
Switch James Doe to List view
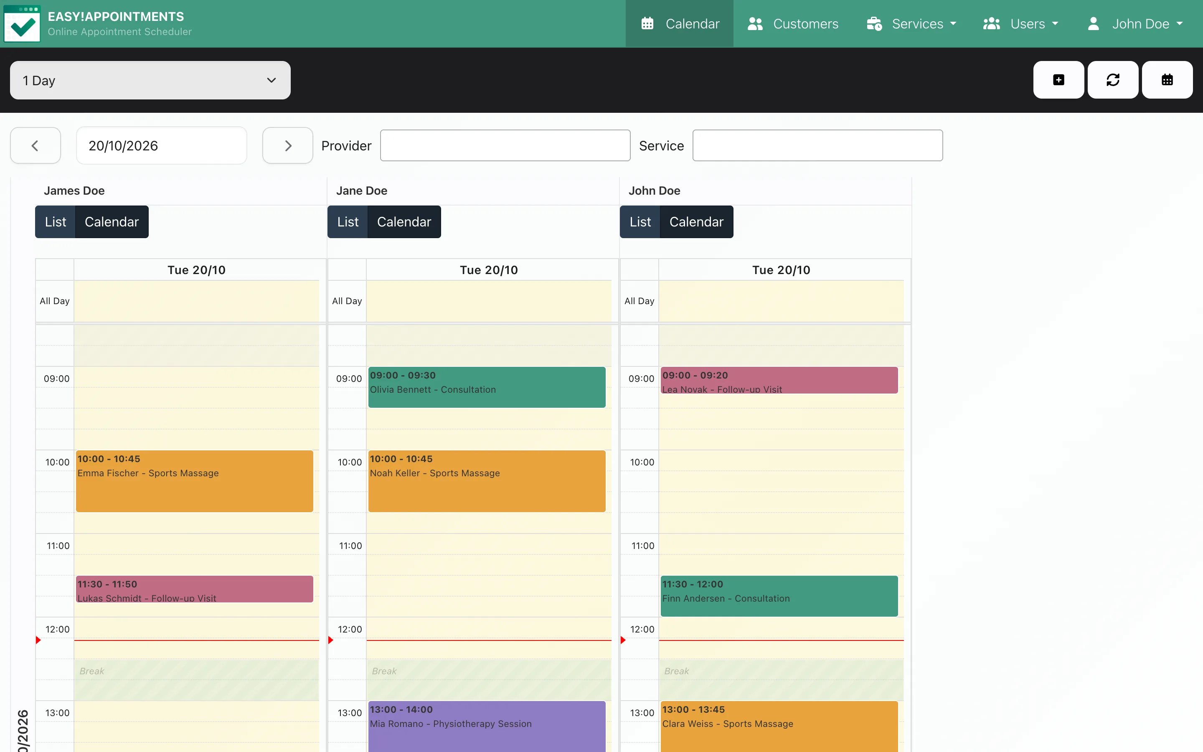[55, 222]
